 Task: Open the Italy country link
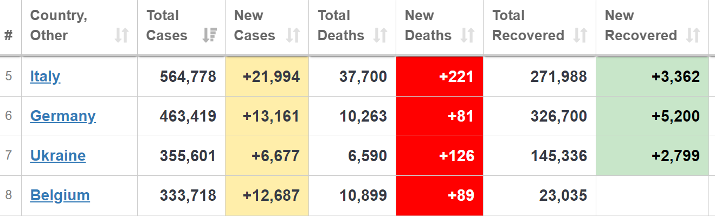pyautogui.click(x=45, y=77)
